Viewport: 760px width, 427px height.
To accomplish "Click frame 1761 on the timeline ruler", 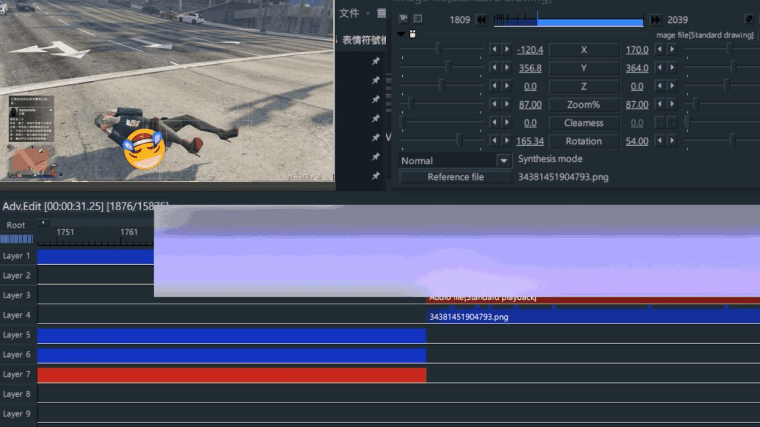I will coord(129,232).
